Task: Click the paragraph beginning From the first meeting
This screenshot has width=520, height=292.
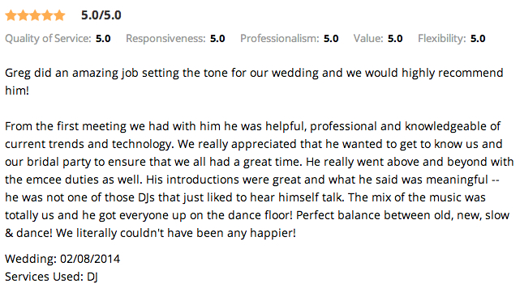Action: [x=260, y=180]
